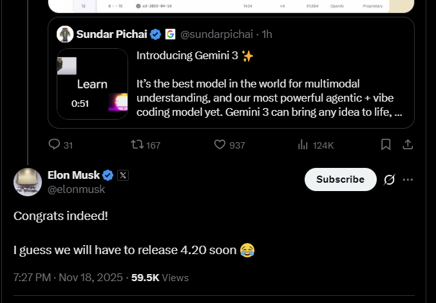
Task: Click the Subscribe button
Action: pyautogui.click(x=340, y=179)
